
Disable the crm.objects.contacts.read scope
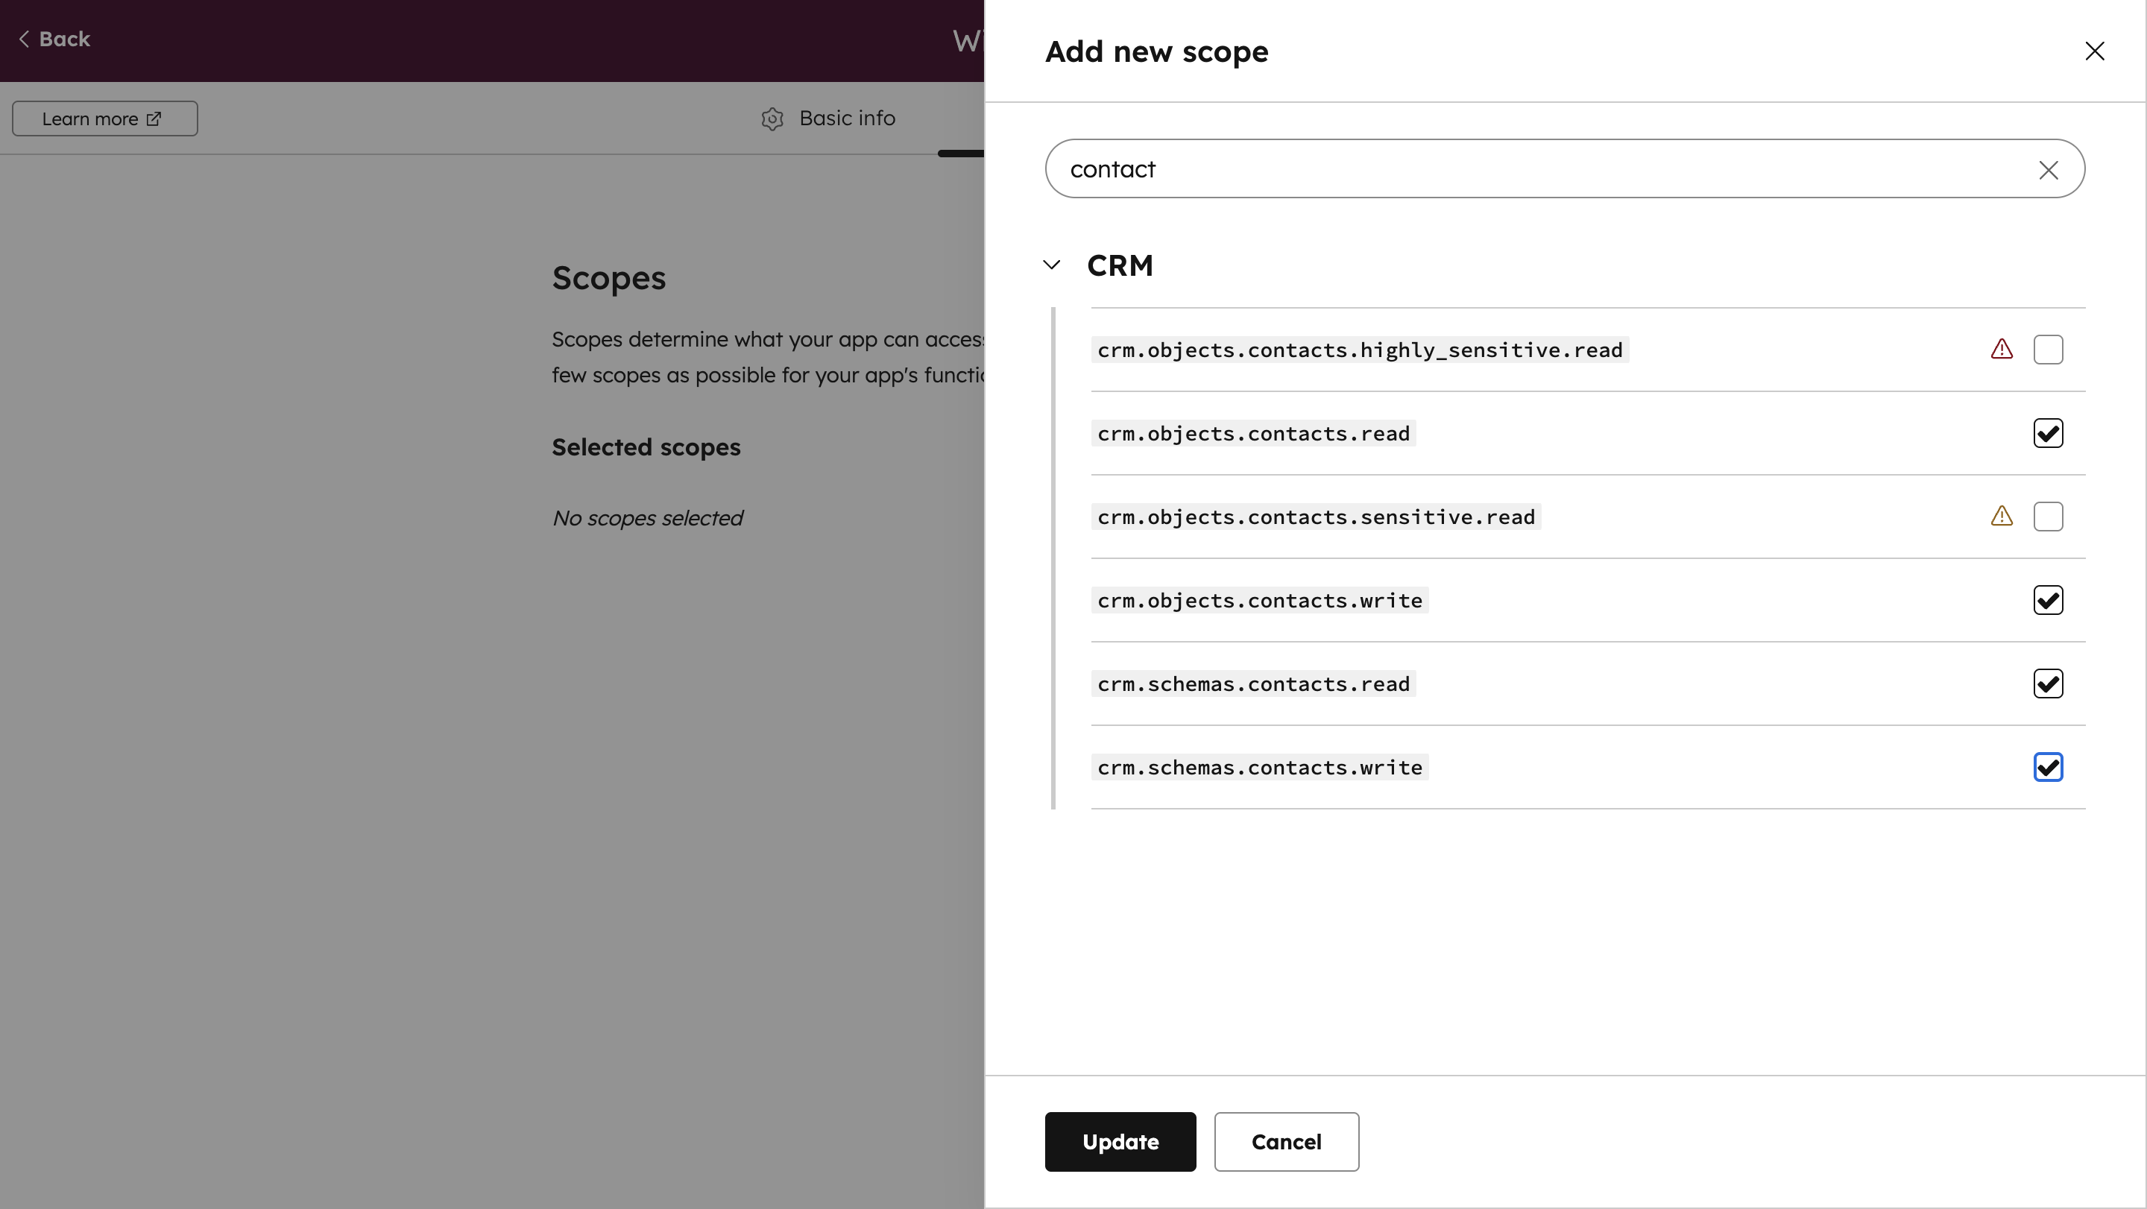click(2049, 432)
